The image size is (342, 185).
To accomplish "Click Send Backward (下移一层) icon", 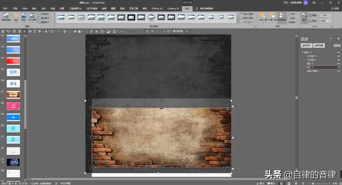I will pos(272,16).
